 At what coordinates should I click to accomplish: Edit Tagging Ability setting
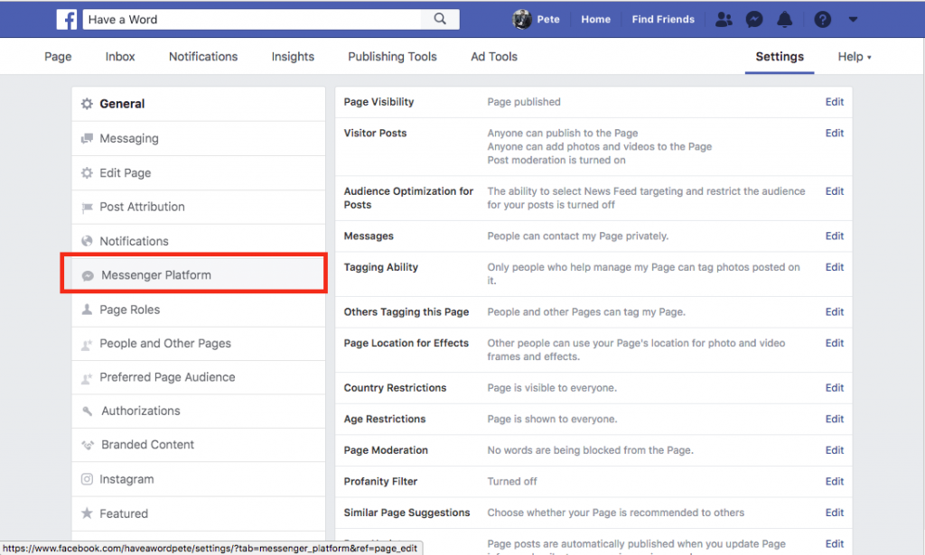834,267
